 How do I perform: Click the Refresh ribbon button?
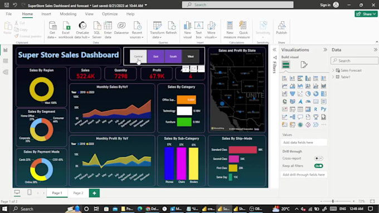pyautogui.click(x=171, y=28)
